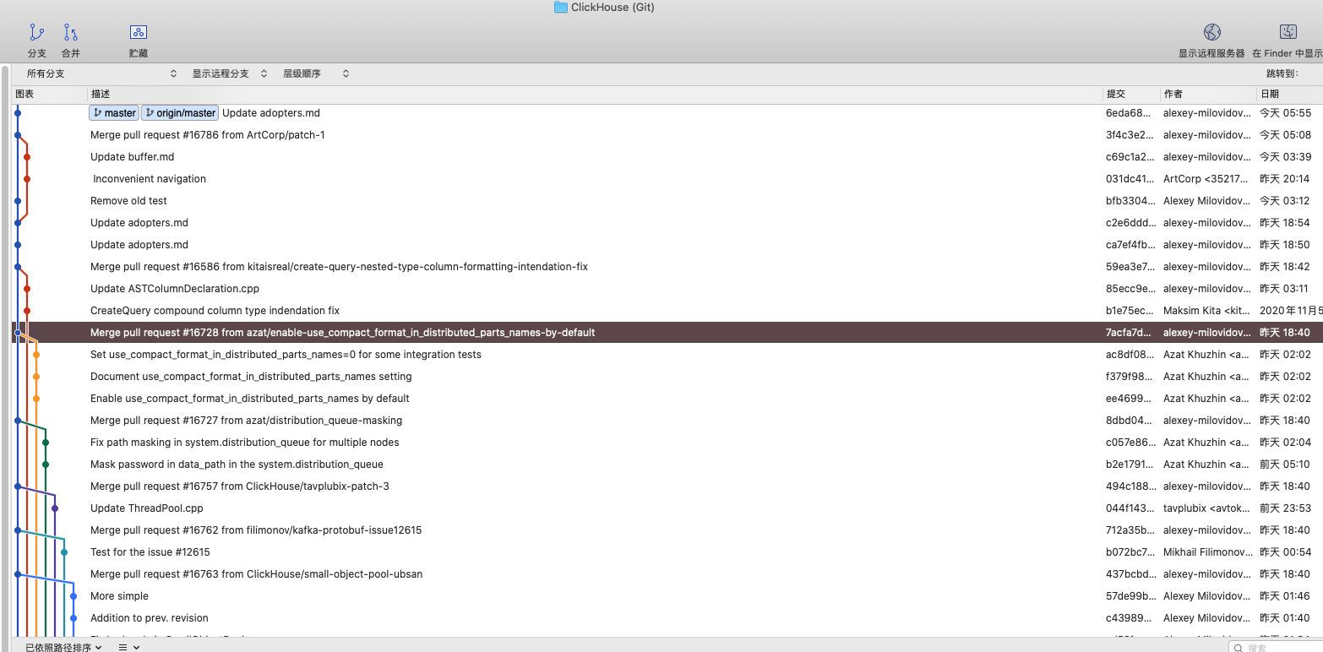The width and height of the screenshot is (1323, 652).
Task: Select commit 'Update ThreadPool.cpp'
Action: coord(667,508)
